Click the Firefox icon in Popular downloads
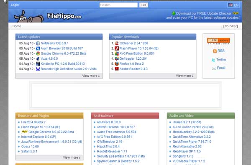 click(117, 63)
